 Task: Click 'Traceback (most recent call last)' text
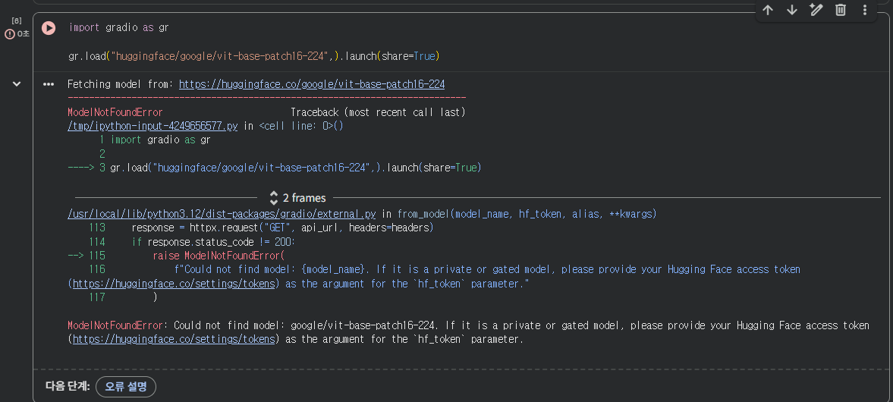(x=378, y=112)
